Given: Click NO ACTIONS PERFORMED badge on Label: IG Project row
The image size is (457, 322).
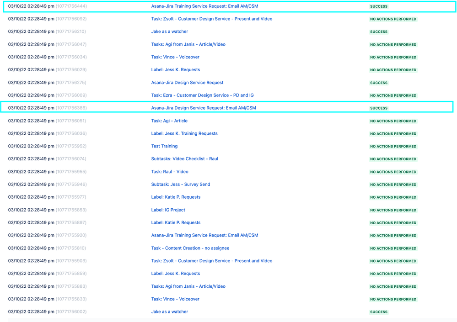Looking at the screenshot, I should tap(393, 210).
